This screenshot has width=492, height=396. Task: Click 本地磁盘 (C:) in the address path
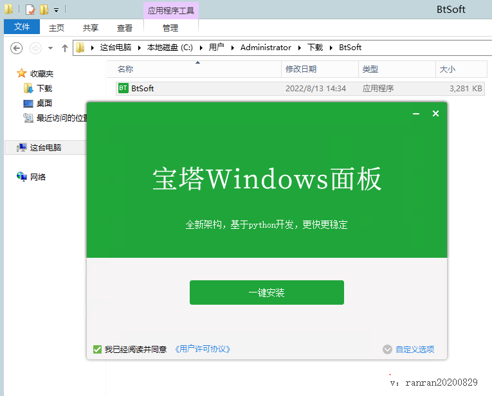170,48
